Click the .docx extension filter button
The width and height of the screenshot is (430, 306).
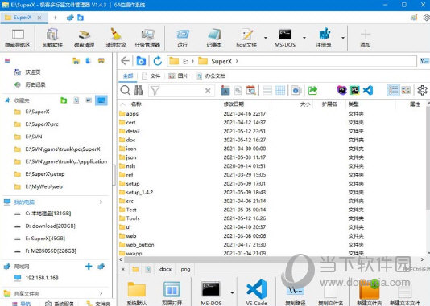[165, 269]
